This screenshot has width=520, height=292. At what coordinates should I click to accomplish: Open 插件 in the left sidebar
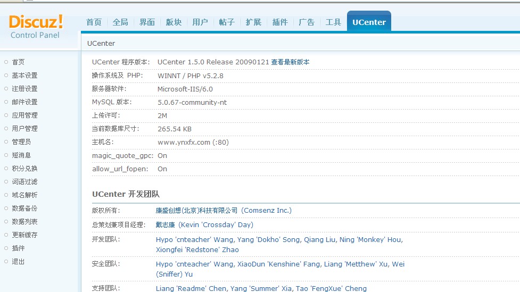18,248
